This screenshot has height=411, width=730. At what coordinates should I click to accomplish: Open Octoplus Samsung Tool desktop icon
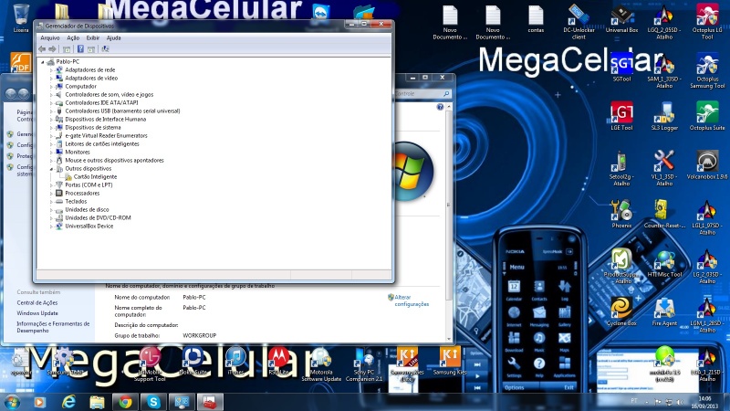[707, 71]
